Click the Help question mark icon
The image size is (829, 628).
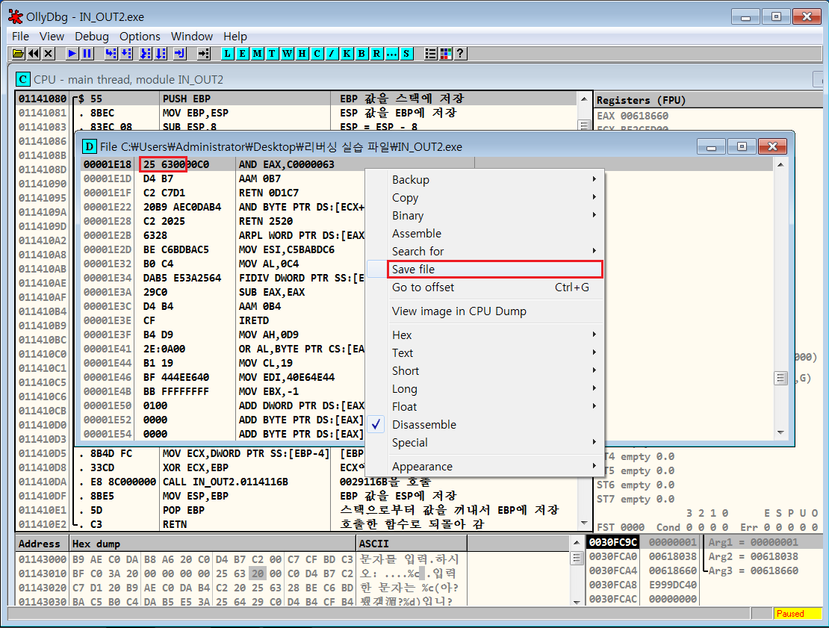[461, 53]
